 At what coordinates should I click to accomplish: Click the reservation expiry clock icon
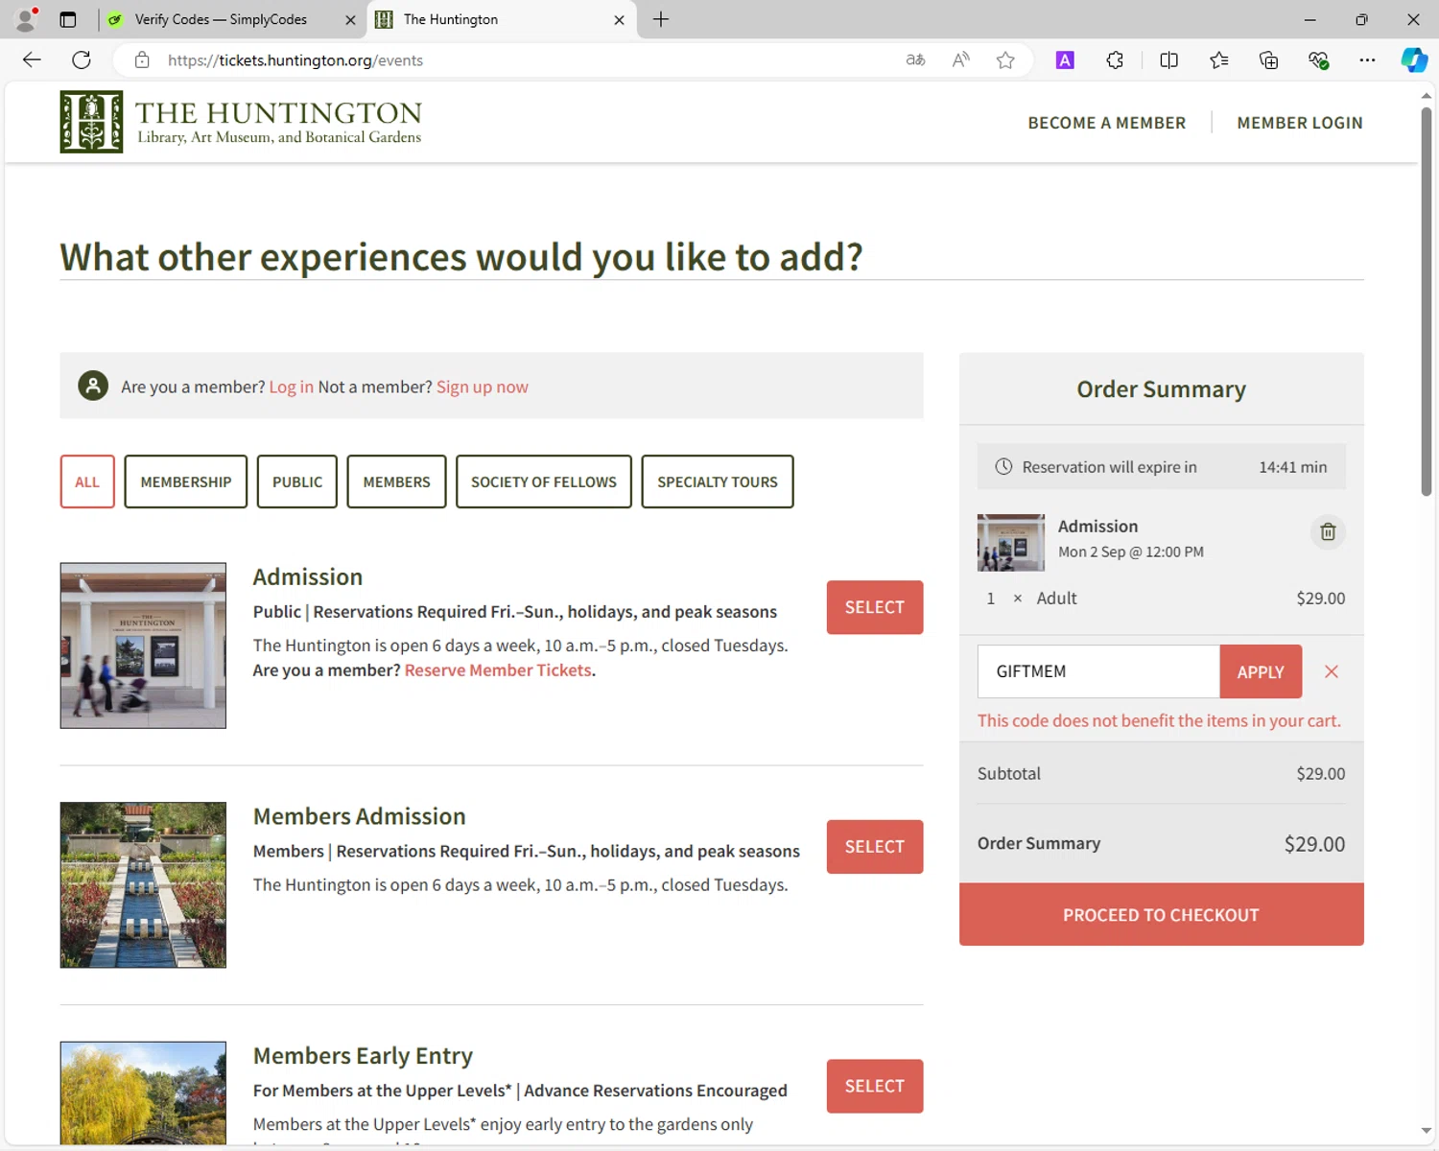[x=1003, y=466]
